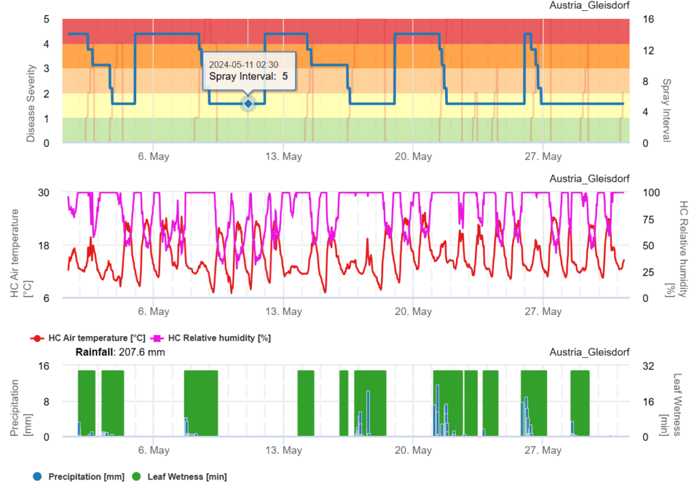The height and width of the screenshot is (489, 697).
Task: Click the Spray Interval: 5 tooltip box
Action: point(248,71)
